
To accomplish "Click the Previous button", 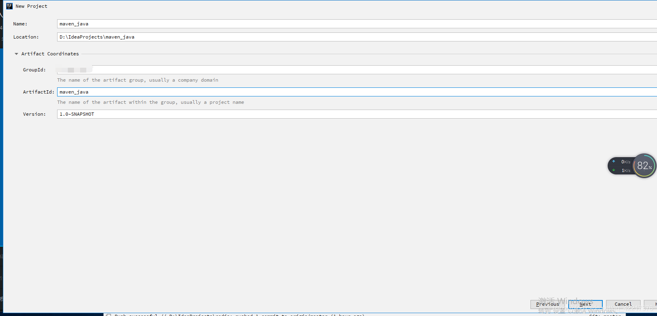I will tap(548, 304).
